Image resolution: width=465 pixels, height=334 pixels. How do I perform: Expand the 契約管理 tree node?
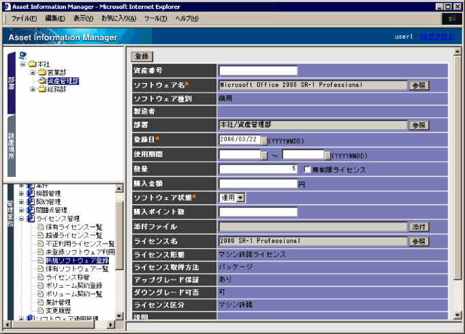pyautogui.click(x=21, y=201)
